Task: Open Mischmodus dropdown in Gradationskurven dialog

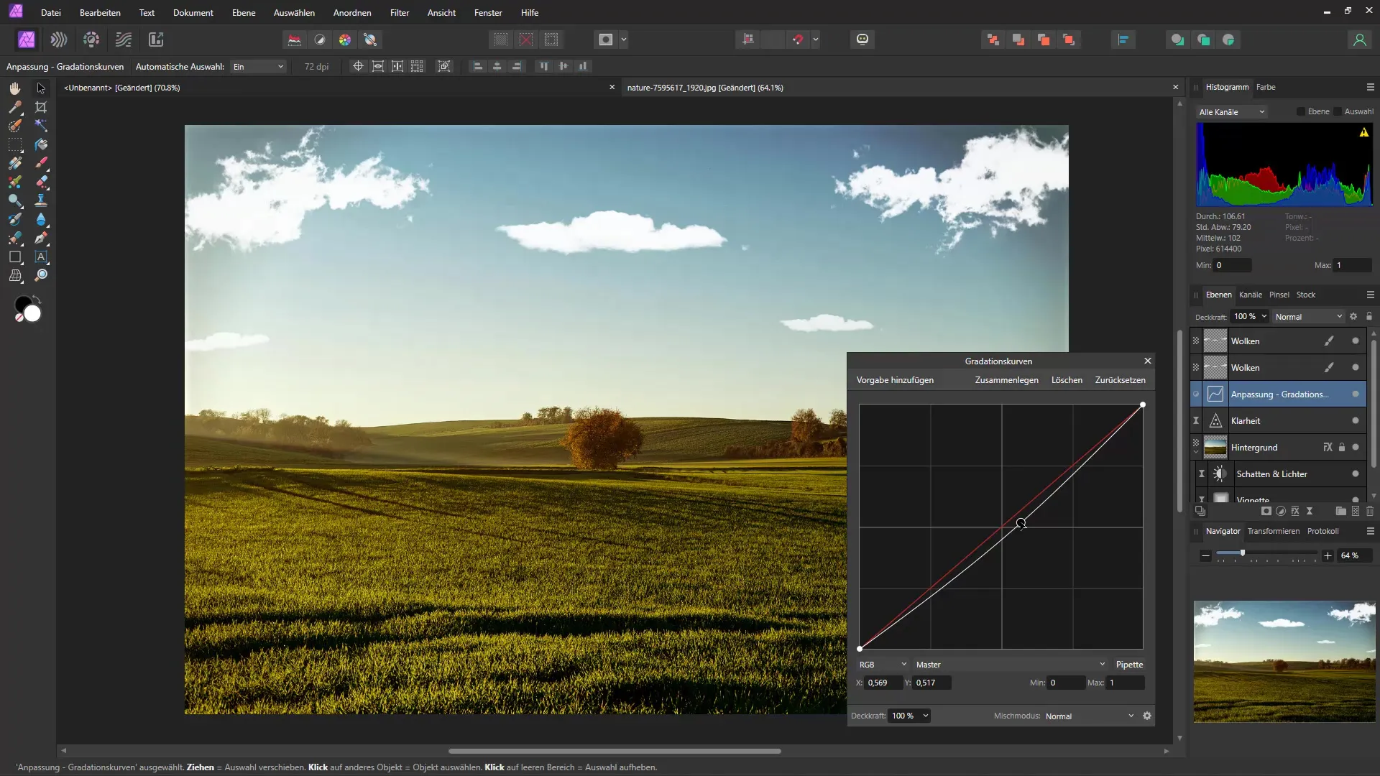Action: click(1089, 716)
